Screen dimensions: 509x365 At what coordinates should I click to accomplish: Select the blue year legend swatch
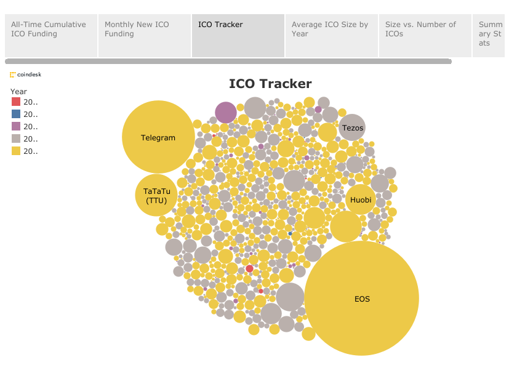point(16,114)
